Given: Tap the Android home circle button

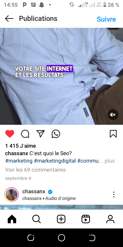Looking at the screenshot, I should 61,238.
